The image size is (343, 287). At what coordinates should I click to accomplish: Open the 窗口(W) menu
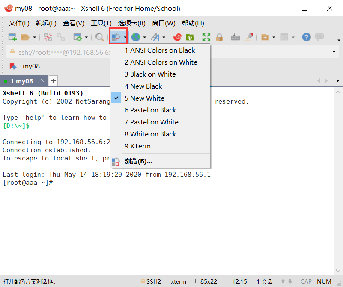(164, 23)
